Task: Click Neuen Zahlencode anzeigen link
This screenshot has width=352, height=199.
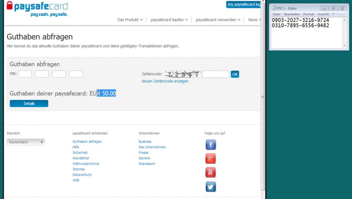Action: coord(165,81)
